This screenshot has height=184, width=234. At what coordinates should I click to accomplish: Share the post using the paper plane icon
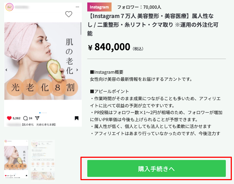[x=37, y=118]
